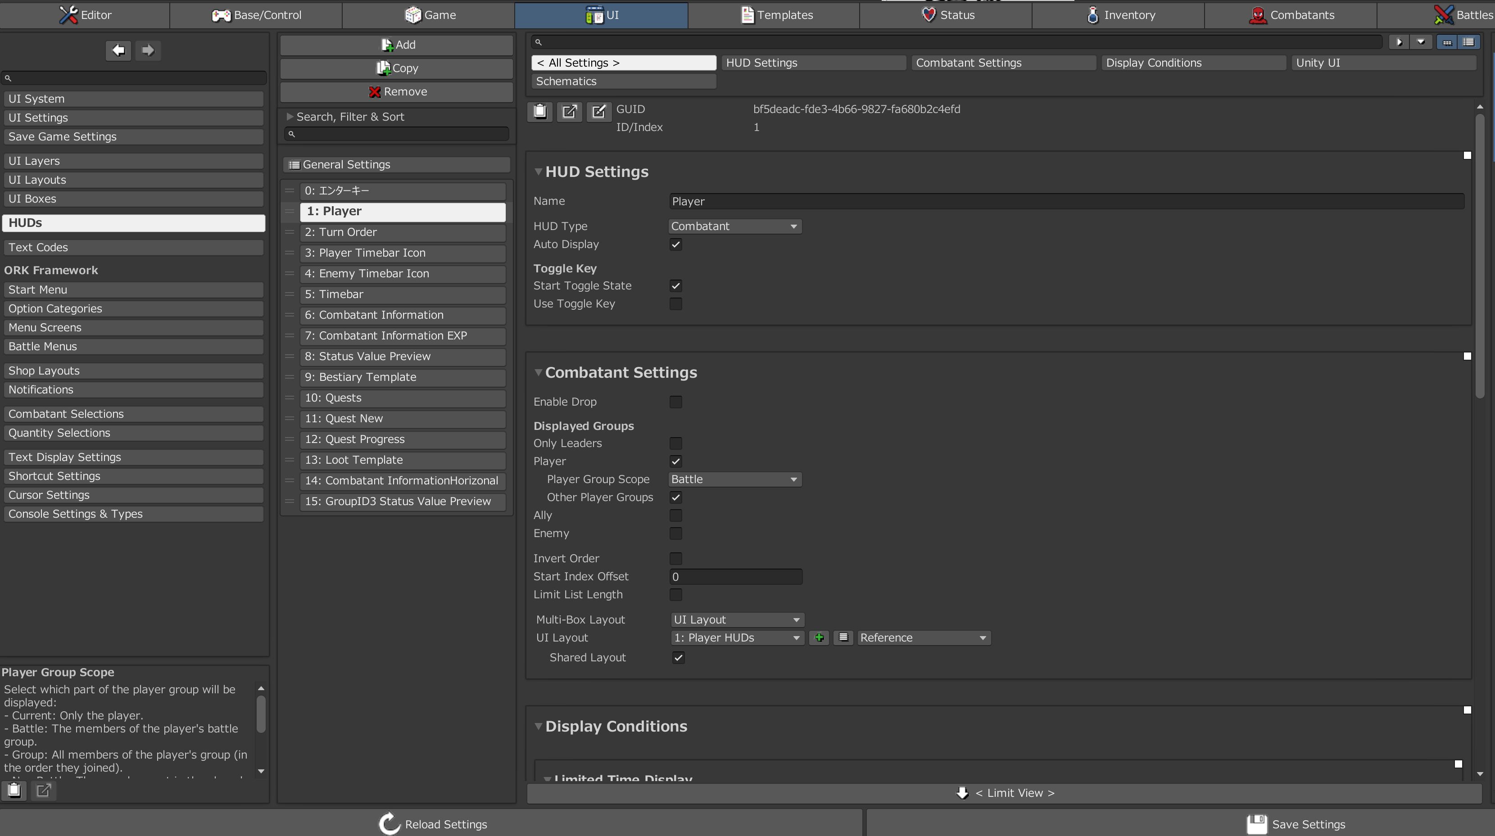
Task: Switch to the Combatants tab
Action: tap(1291, 15)
